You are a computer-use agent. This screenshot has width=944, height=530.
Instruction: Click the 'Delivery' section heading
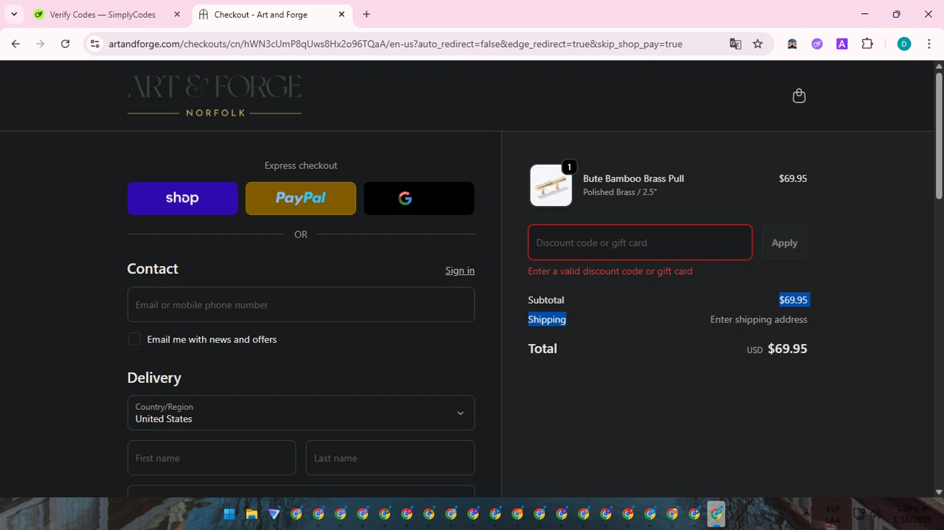click(154, 378)
